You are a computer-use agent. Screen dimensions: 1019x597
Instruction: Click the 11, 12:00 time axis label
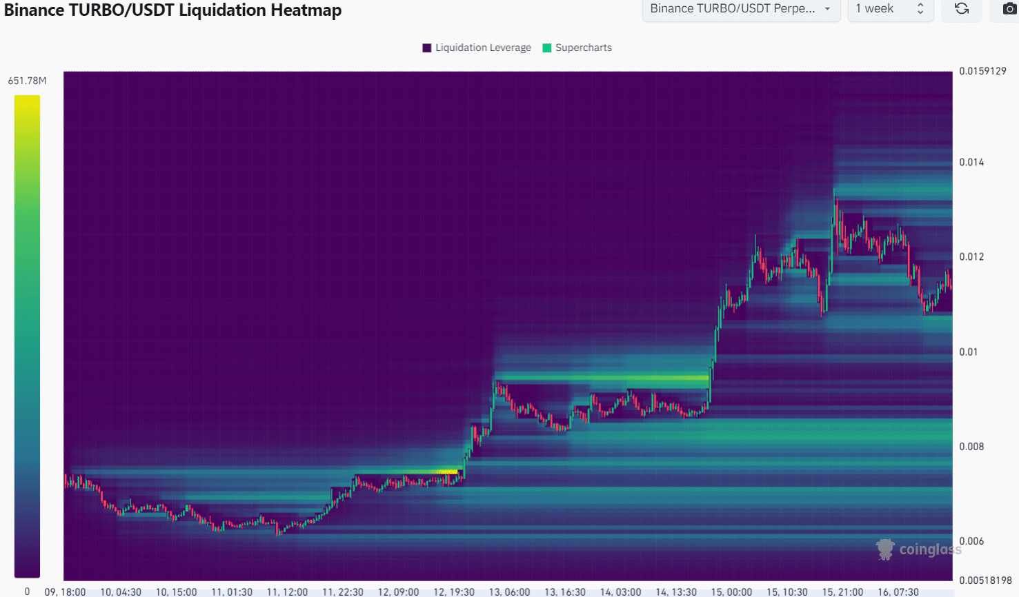click(287, 591)
